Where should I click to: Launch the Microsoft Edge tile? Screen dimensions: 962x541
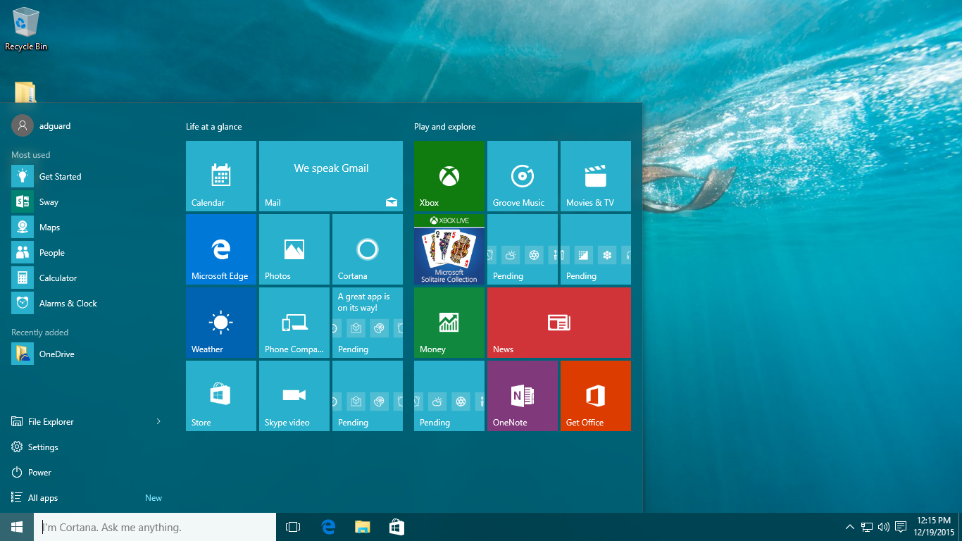point(221,249)
